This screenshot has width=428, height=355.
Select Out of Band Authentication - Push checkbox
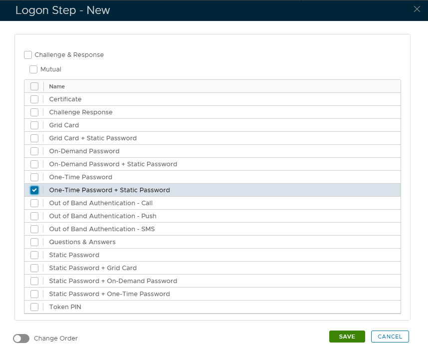[34, 216]
